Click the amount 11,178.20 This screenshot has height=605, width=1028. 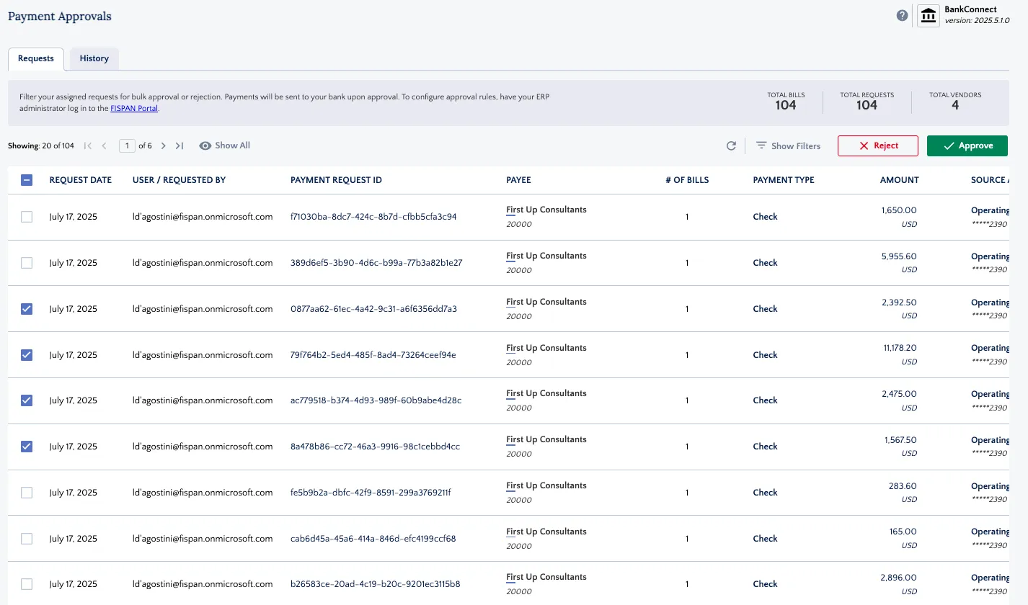pos(900,348)
